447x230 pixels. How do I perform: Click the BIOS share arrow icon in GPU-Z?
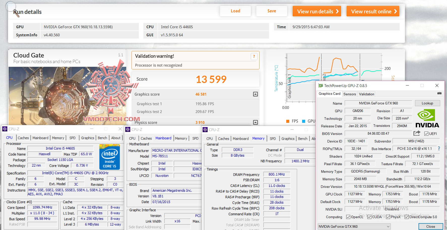pos(417,133)
